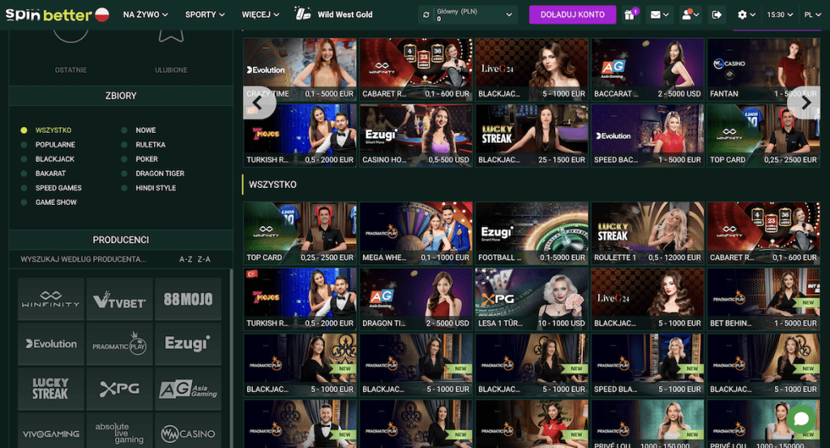Viewport: 830px width, 448px height.
Task: Open the Crazy Time game thumbnail
Action: click(x=300, y=70)
